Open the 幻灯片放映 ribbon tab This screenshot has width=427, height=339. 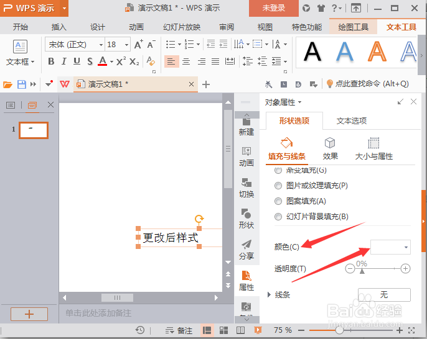[x=182, y=27]
